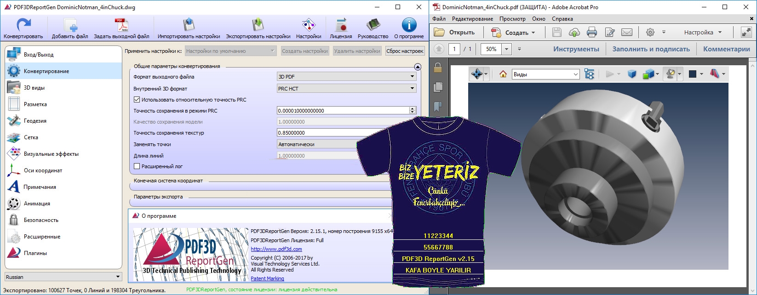Click the О программе info icon

click(409, 25)
